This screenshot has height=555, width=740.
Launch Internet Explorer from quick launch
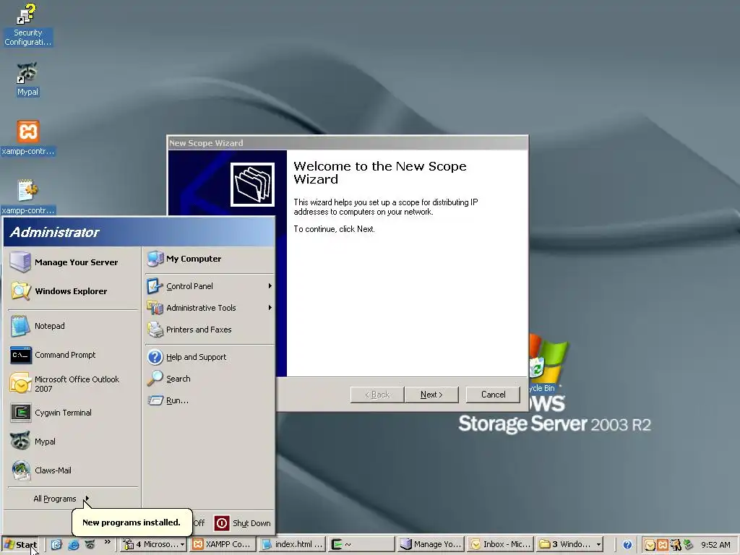[73, 545]
